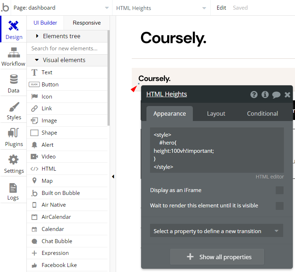Viewport: 295px width, 272px height.
Task: Select the Video element
Action: [67, 157]
